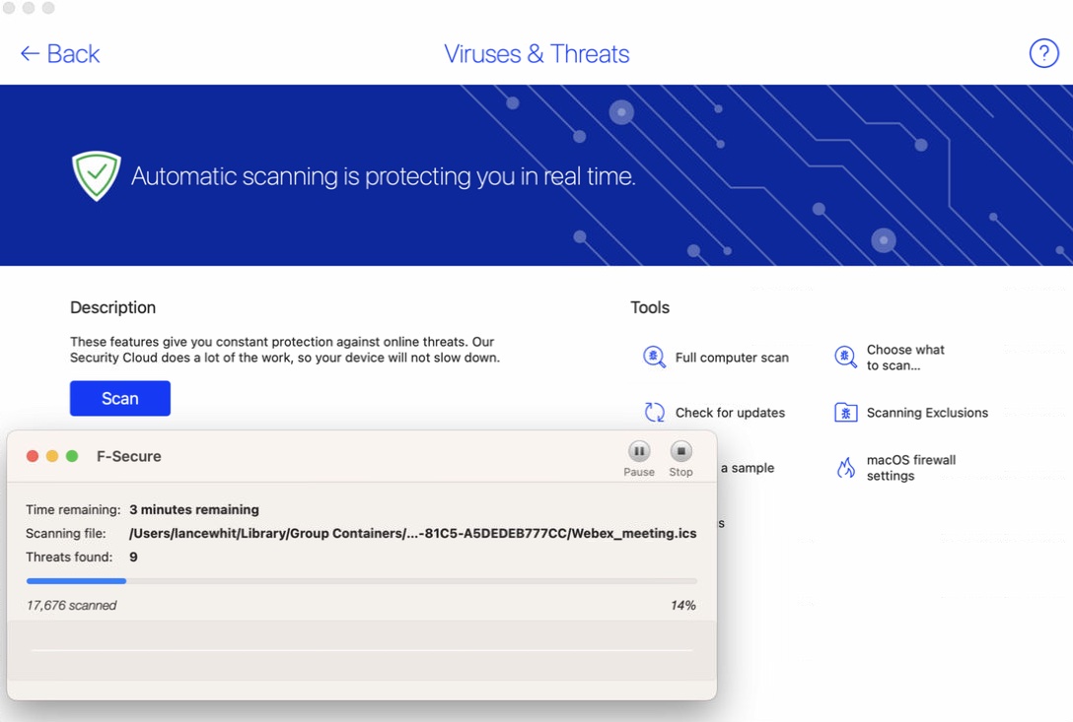Click the '3 minutes remaining' text
1073x722 pixels.
tap(194, 509)
